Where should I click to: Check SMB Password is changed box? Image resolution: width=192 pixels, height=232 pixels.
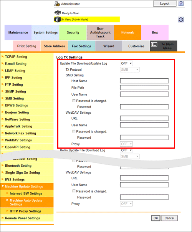click(x=74, y=101)
